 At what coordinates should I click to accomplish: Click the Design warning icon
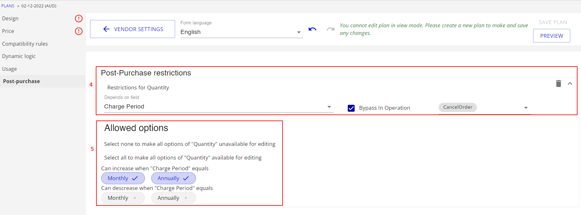[79, 18]
